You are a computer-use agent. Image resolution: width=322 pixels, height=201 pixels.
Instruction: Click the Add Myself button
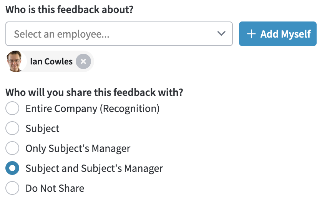[278, 34]
